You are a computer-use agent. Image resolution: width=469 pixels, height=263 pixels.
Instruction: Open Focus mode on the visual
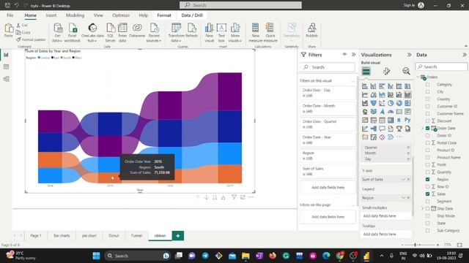pyautogui.click(x=243, y=197)
